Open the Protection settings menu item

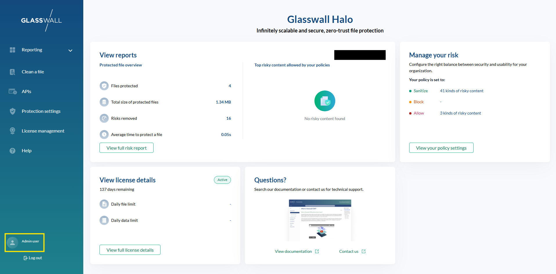point(41,111)
